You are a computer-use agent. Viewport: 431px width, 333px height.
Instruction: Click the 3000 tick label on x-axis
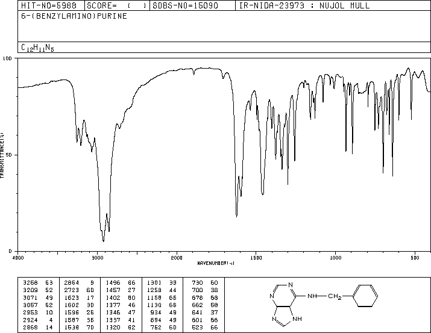[97, 258]
